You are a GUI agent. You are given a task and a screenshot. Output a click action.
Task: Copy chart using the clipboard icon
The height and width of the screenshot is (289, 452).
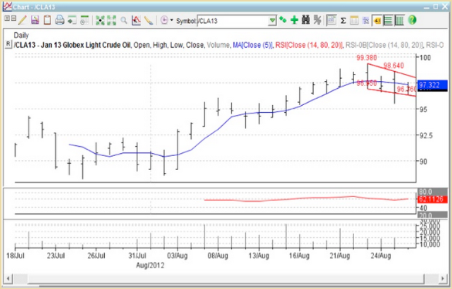point(47,20)
